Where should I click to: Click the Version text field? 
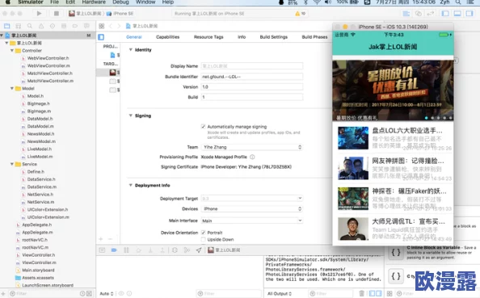252,87
